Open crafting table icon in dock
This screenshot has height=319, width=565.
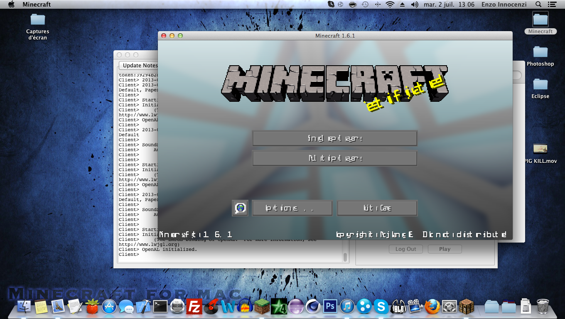(x=466, y=307)
